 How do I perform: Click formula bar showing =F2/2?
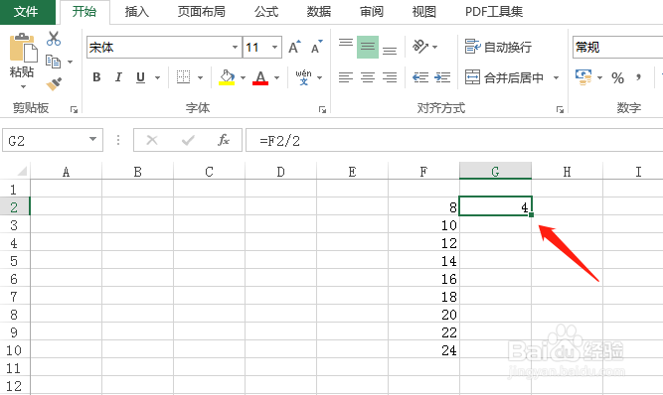[x=454, y=140]
